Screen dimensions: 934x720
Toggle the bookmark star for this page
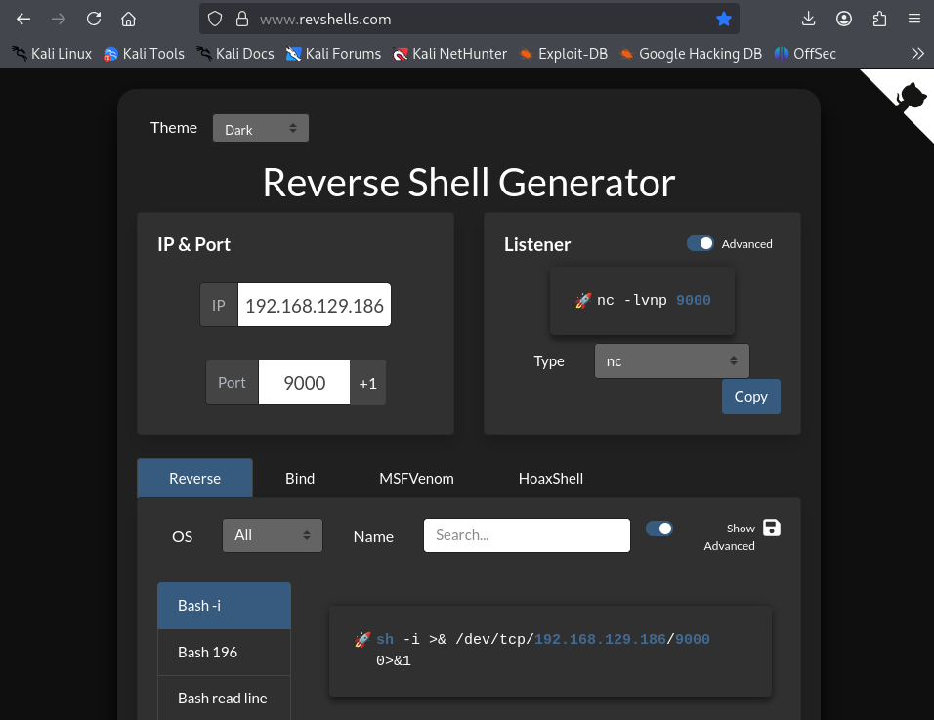(x=724, y=20)
